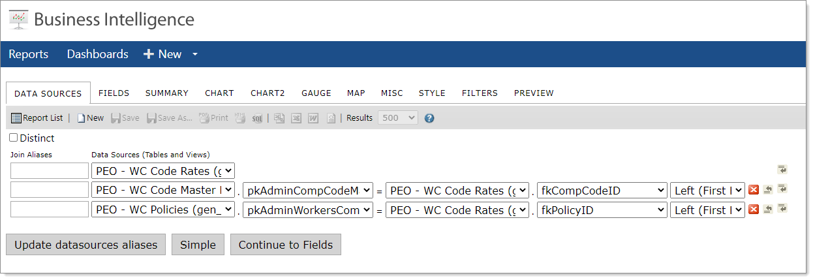Click the first Join Aliases input box
The height and width of the screenshot is (280, 813).
click(x=50, y=171)
